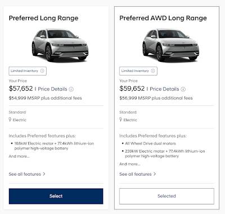The height and width of the screenshot is (214, 225).
Task: Click Limited Inventory badge on right card
Action: coord(138,71)
